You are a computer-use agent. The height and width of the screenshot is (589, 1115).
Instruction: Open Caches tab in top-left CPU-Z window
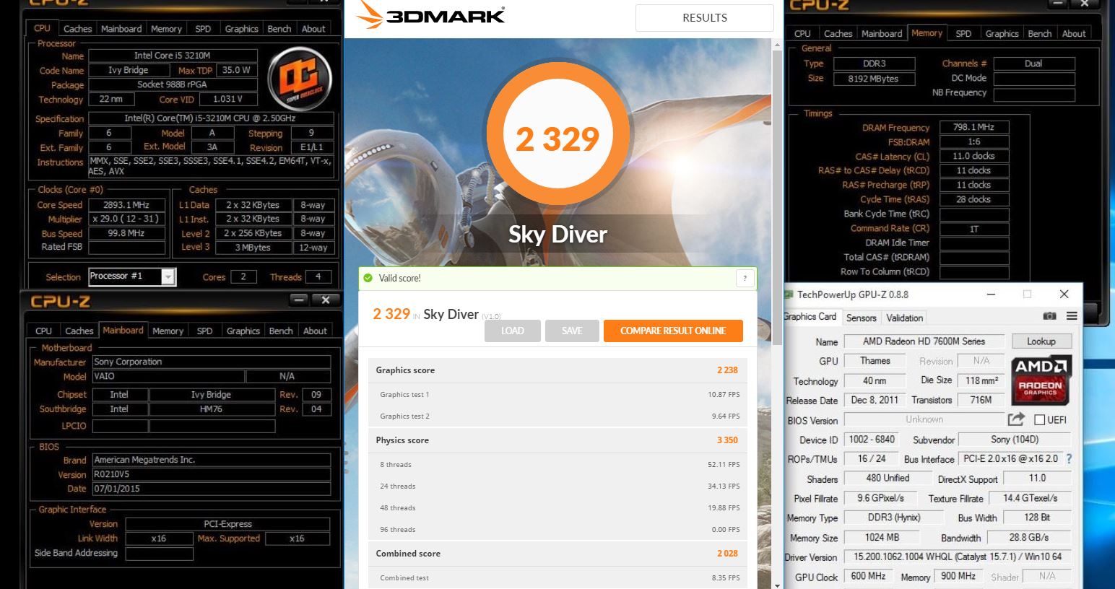coord(77,29)
